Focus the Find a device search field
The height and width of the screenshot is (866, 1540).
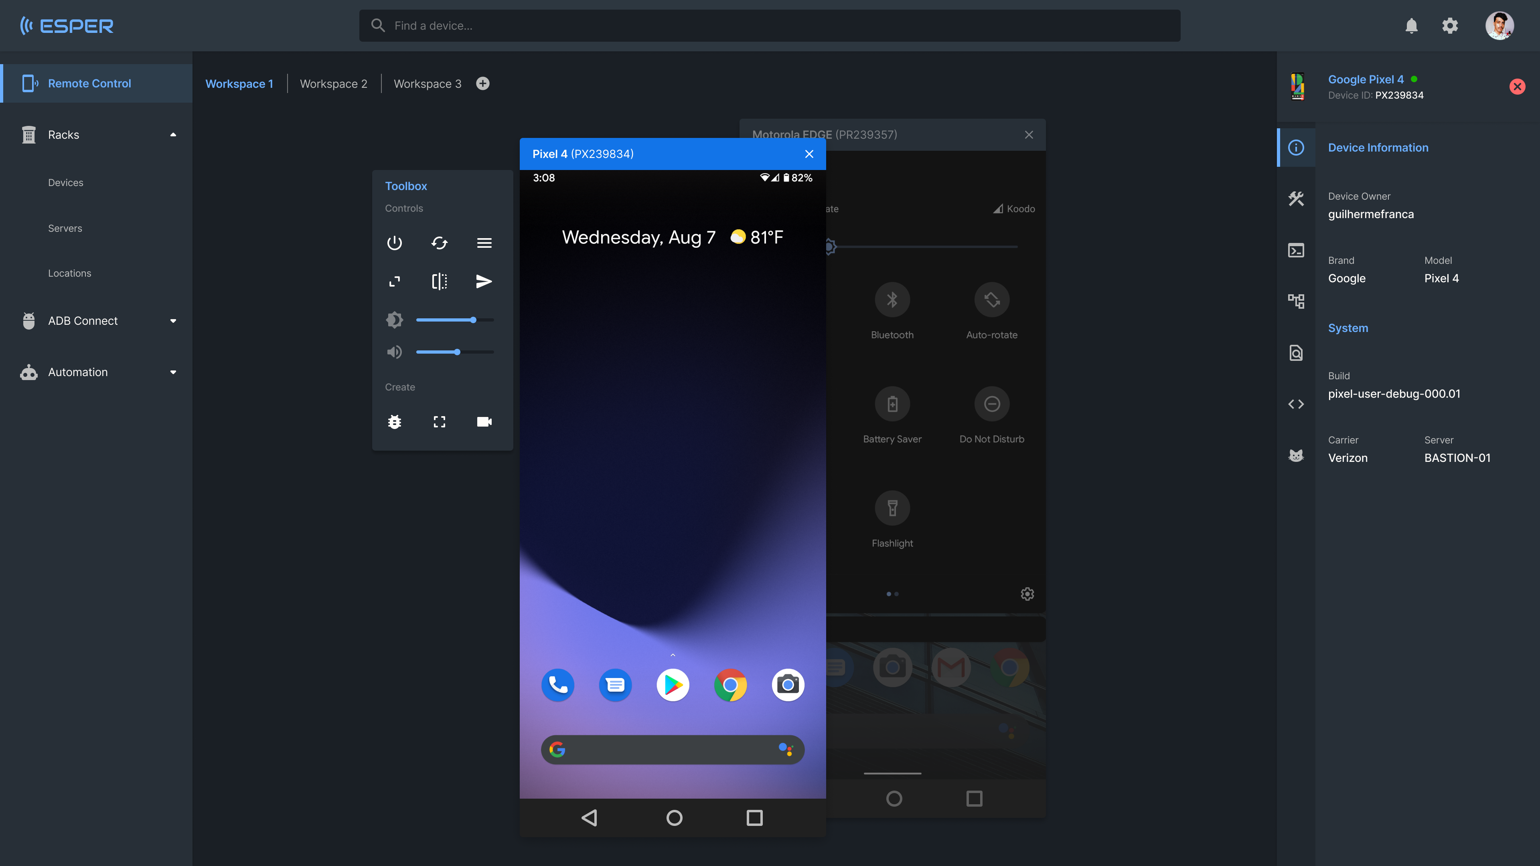click(770, 26)
